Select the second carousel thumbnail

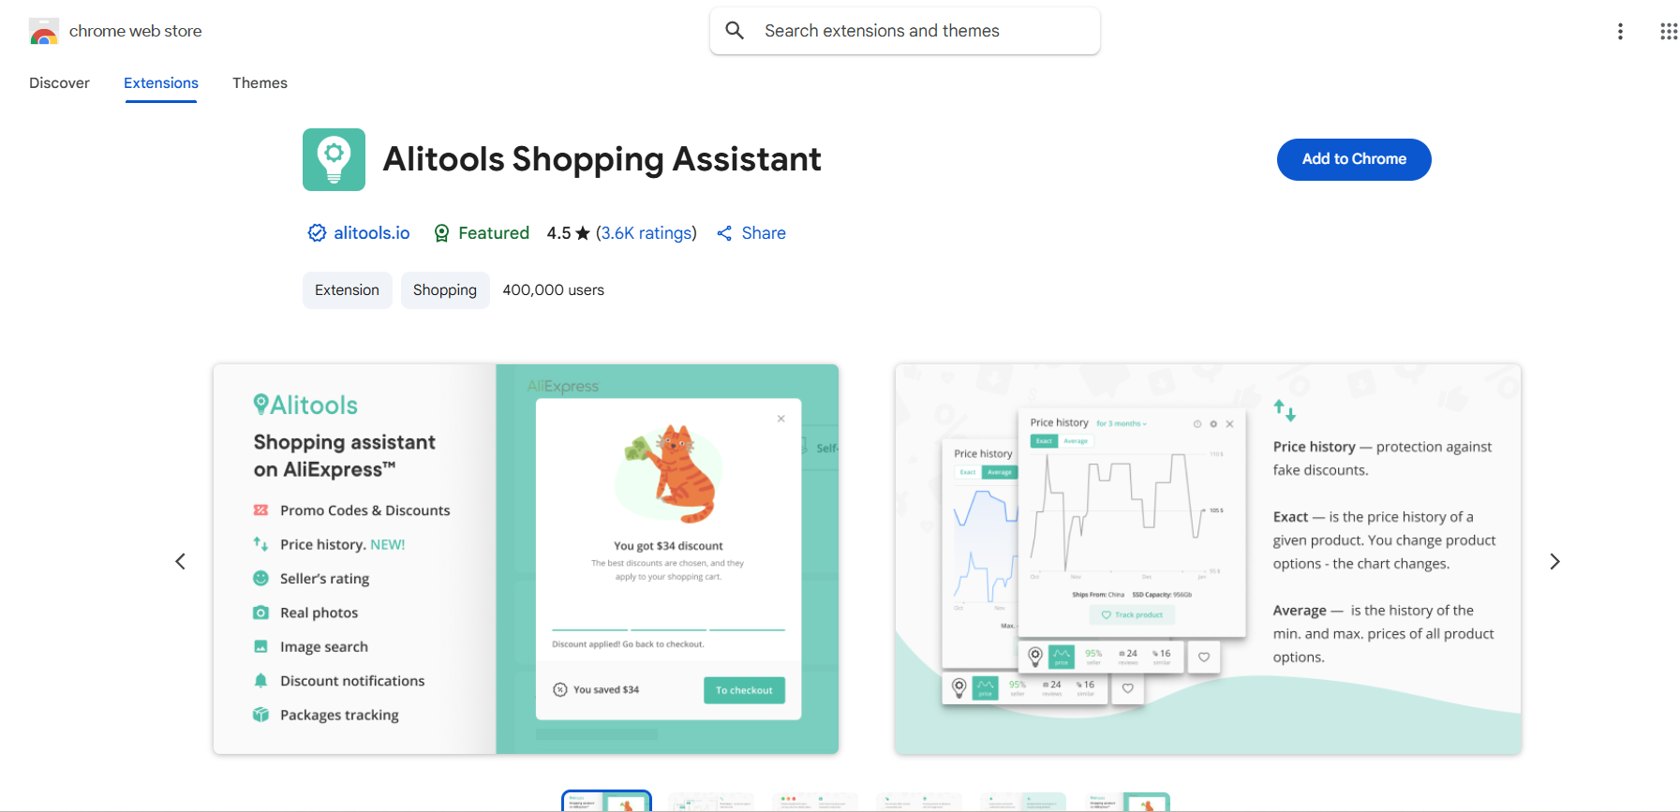711,802
